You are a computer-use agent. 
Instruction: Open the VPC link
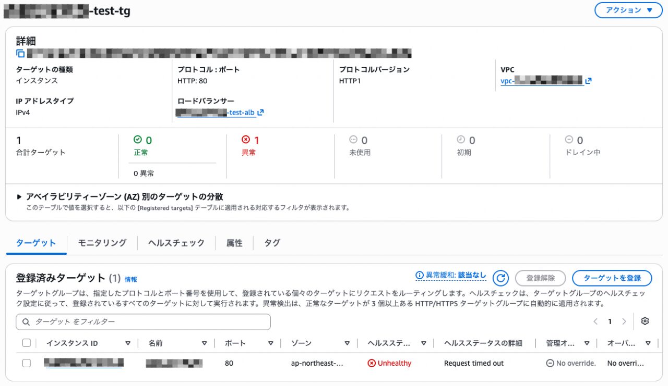point(541,81)
